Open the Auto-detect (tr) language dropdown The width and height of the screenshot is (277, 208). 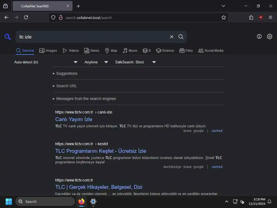[46, 62]
